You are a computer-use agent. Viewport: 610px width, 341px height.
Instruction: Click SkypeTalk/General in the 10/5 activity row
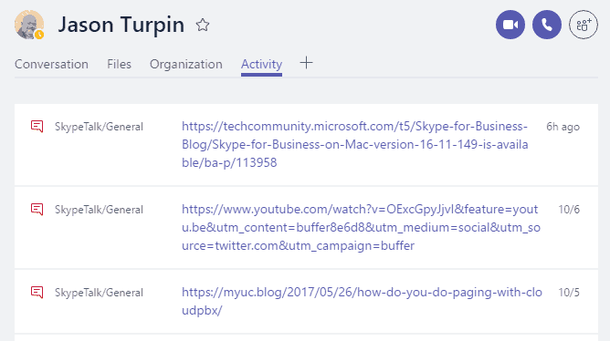tap(99, 293)
